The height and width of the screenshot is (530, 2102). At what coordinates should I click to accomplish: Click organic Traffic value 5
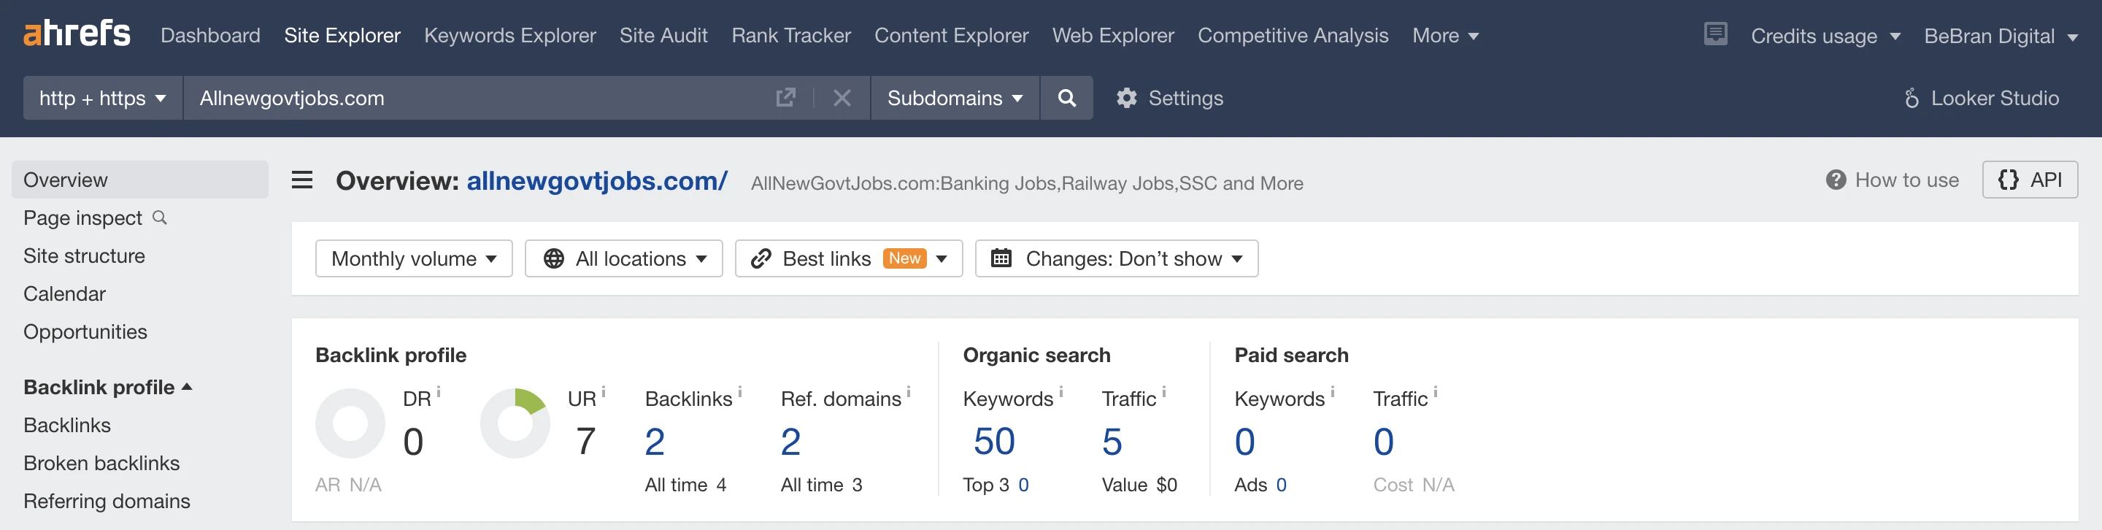tap(1112, 442)
